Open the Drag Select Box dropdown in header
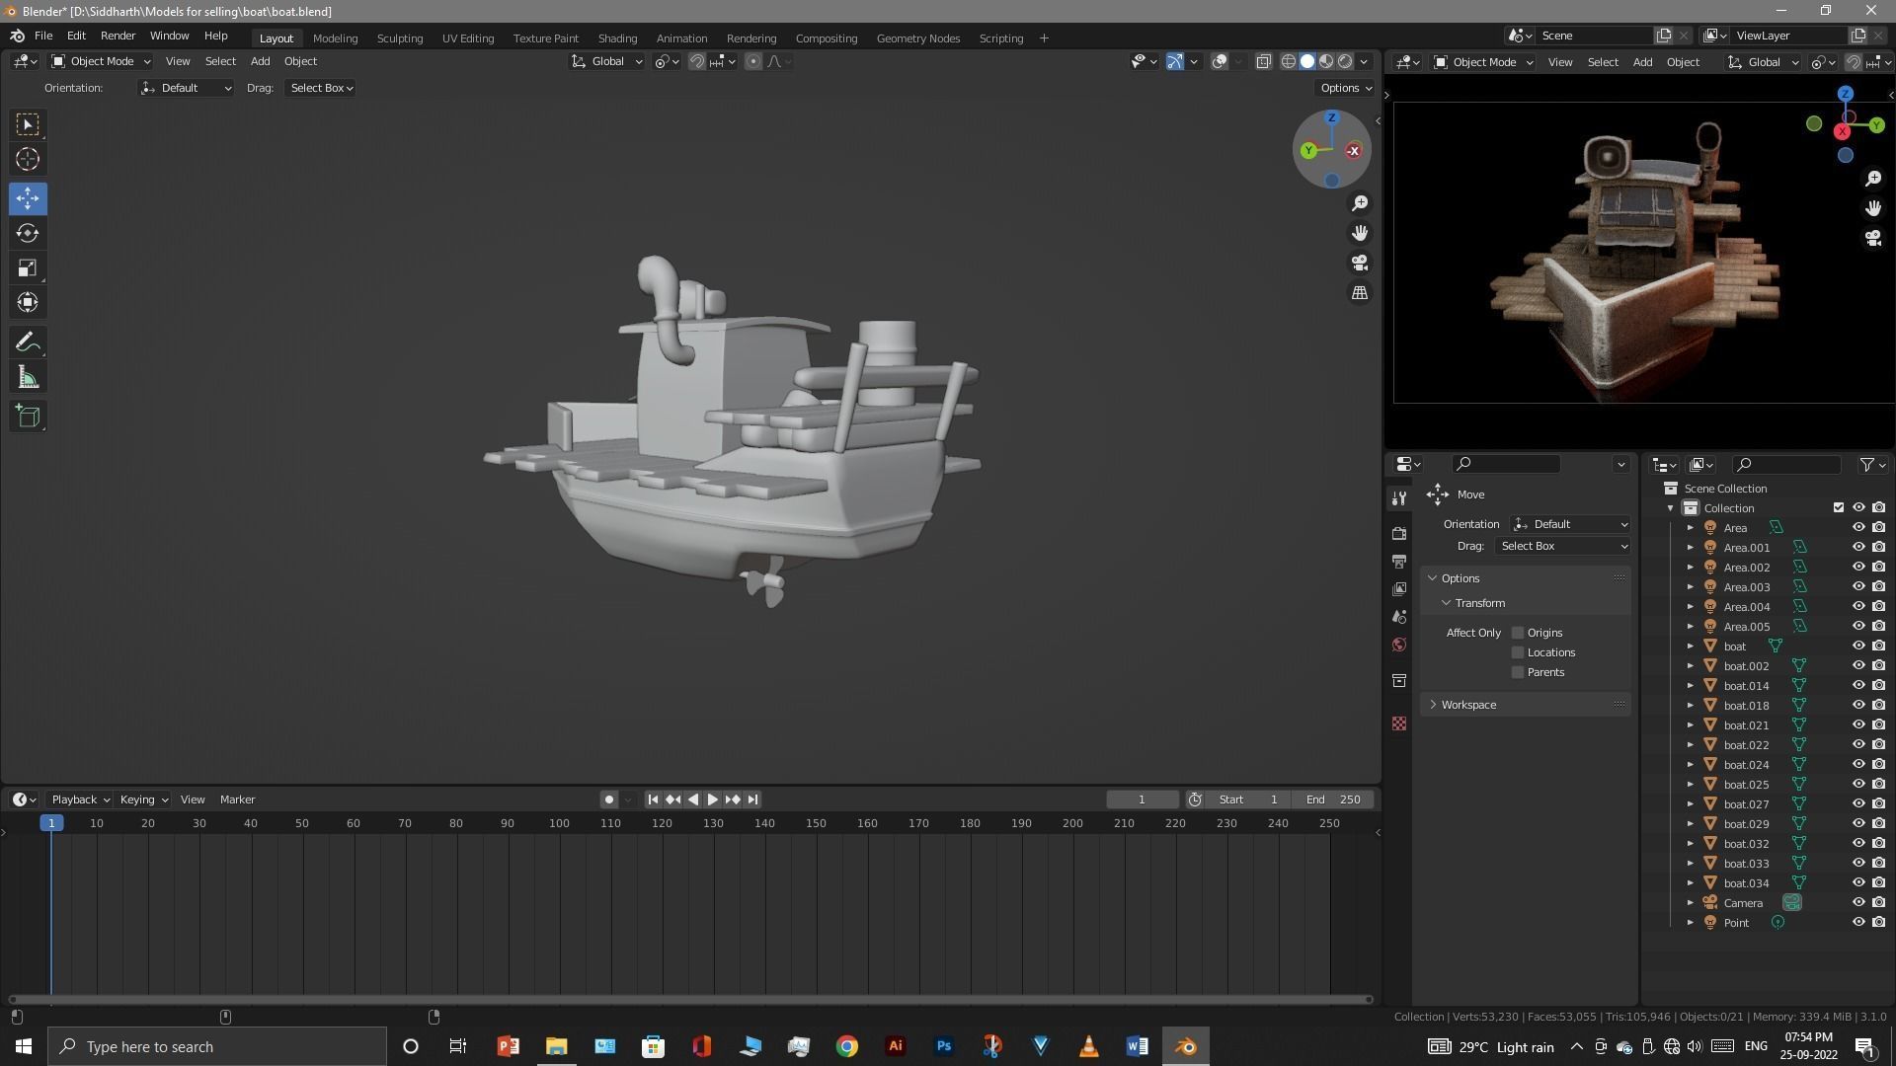This screenshot has height=1066, width=1896. pos(321,88)
